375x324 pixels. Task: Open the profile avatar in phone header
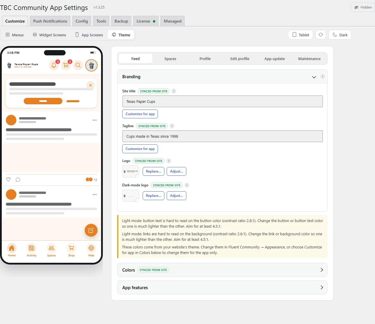coord(91,65)
